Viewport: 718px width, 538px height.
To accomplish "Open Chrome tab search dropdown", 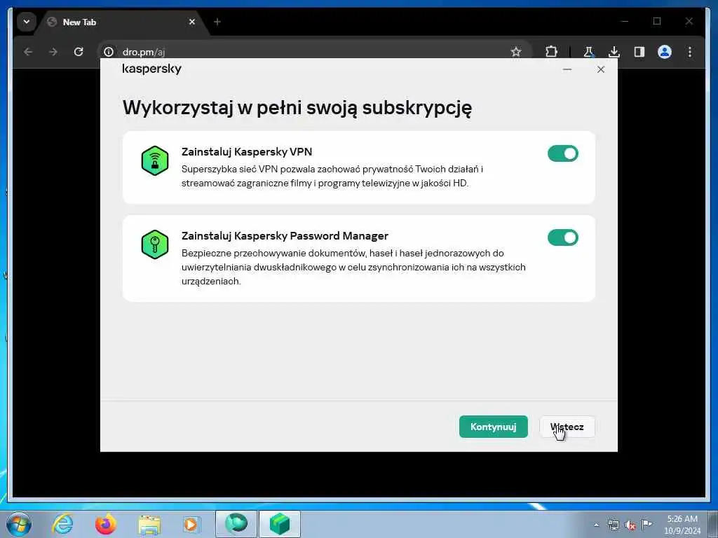I will click(x=27, y=22).
